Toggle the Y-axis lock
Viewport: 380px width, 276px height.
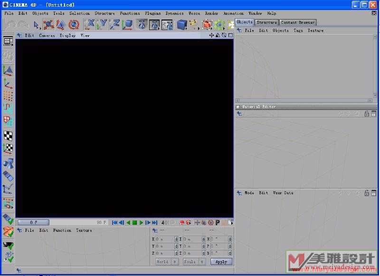point(102,25)
